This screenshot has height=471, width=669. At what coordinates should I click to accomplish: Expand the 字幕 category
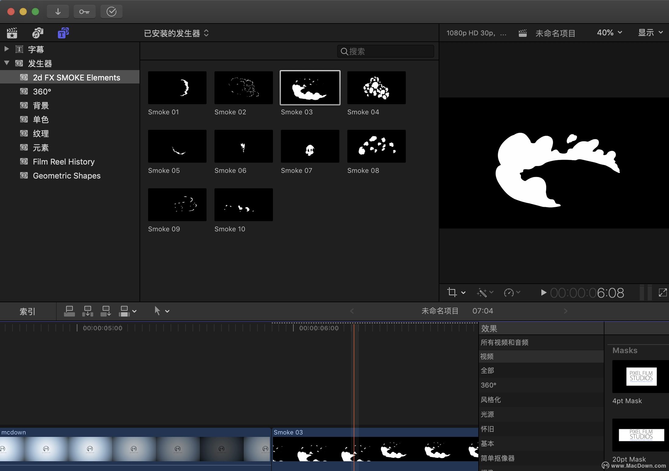click(6, 49)
